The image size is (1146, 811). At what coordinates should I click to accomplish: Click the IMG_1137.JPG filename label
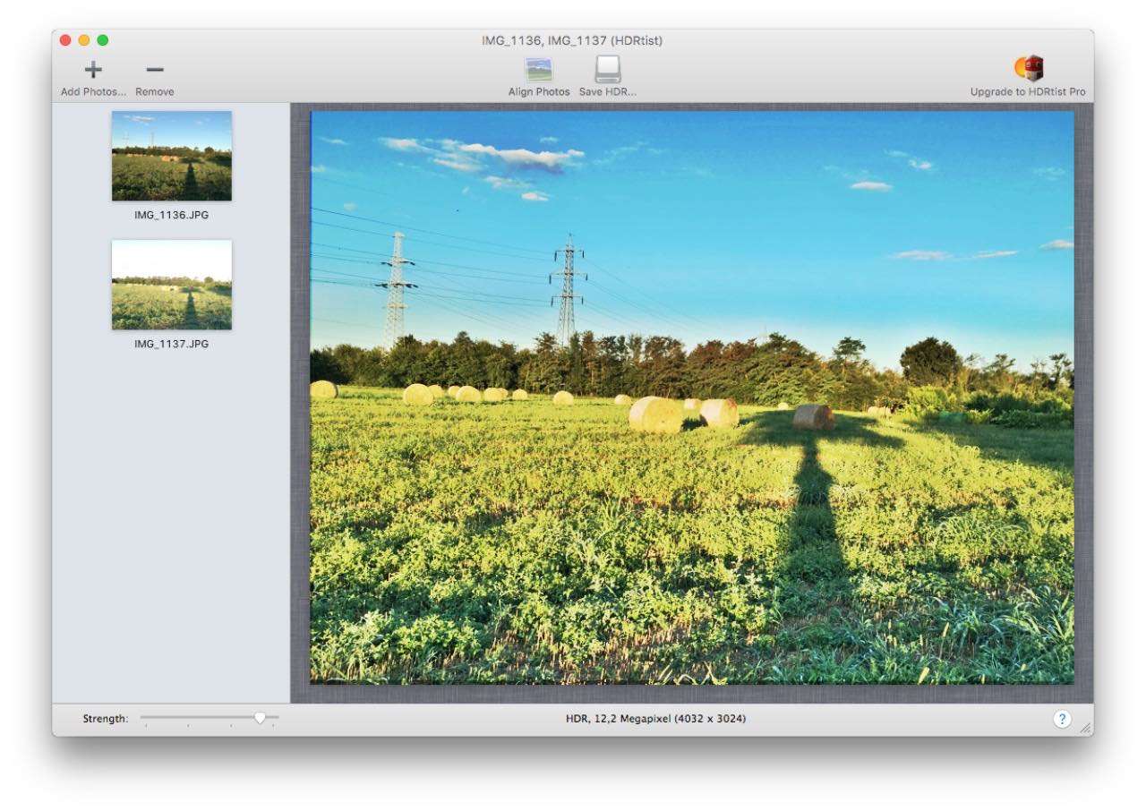[172, 344]
